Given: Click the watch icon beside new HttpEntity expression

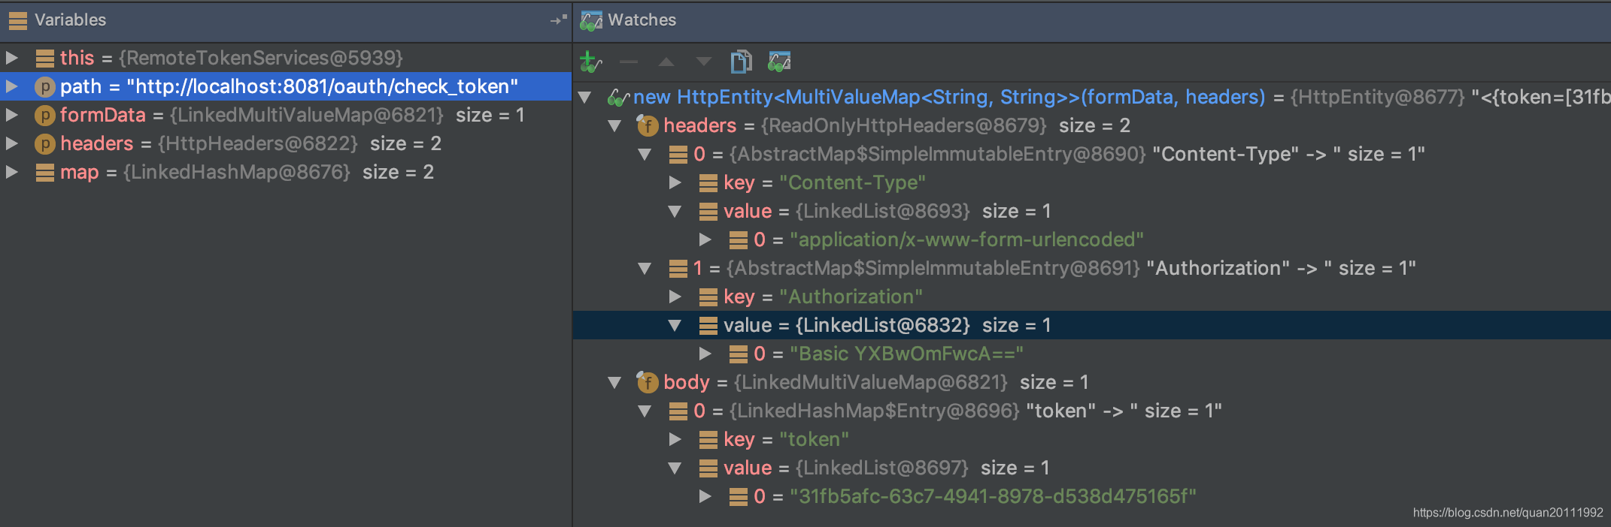Looking at the screenshot, I should 617,98.
